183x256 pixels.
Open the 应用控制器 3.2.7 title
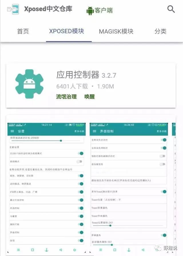(x=86, y=75)
